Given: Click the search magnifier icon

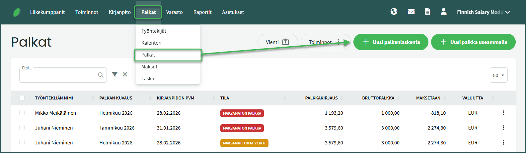Looking at the screenshot, I should click(x=101, y=75).
